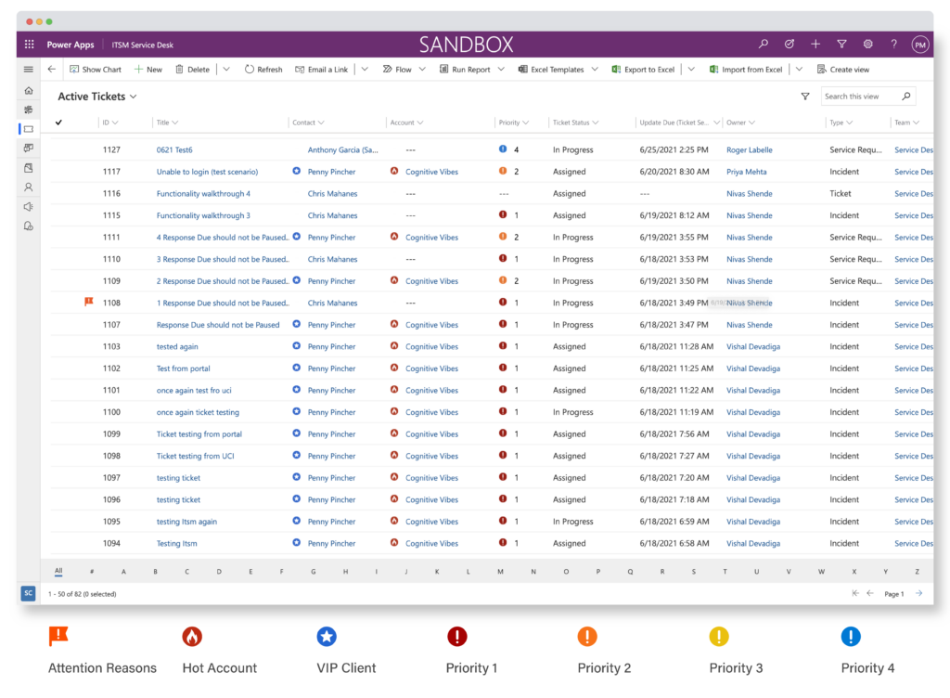Open owner Roger Labelle link

[750, 149]
